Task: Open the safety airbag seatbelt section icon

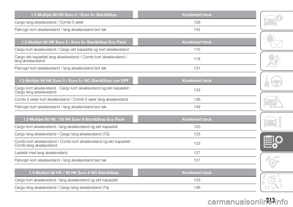Action: pyautogui.click(x=273, y=61)
